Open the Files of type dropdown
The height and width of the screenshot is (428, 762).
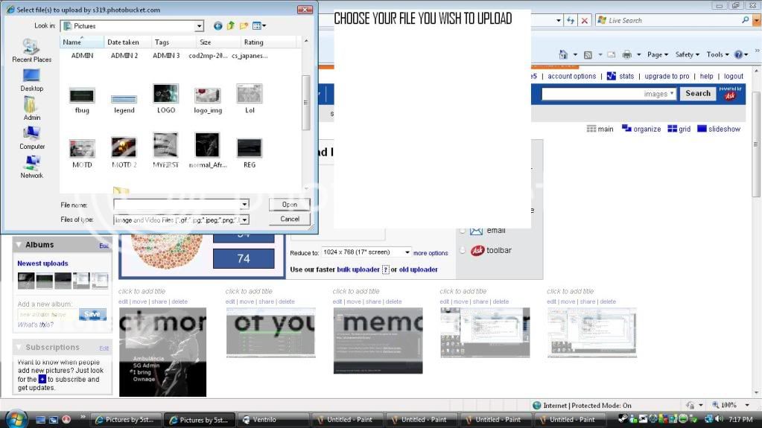pyautogui.click(x=244, y=220)
